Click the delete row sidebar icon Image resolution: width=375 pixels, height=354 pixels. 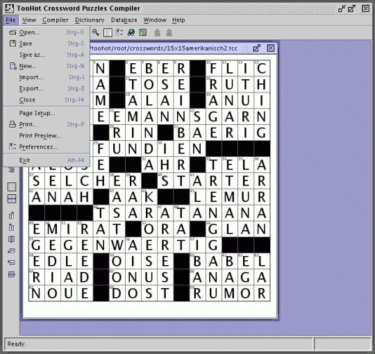click(x=12, y=274)
